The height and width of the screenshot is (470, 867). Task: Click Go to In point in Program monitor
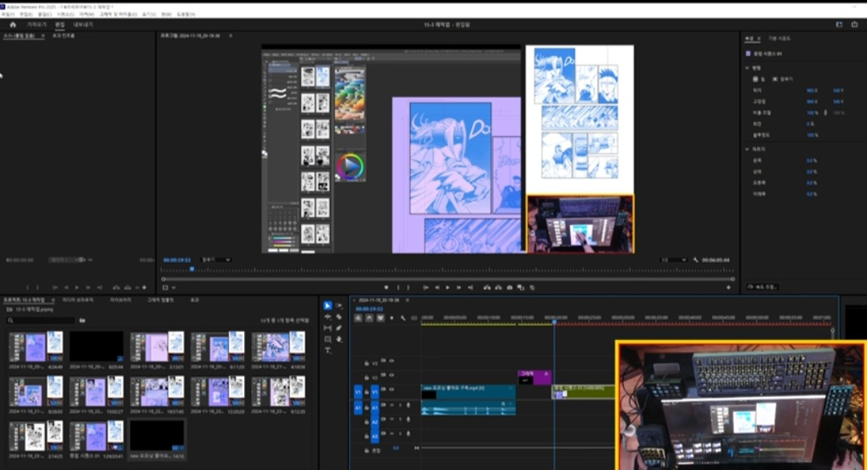[x=425, y=288]
